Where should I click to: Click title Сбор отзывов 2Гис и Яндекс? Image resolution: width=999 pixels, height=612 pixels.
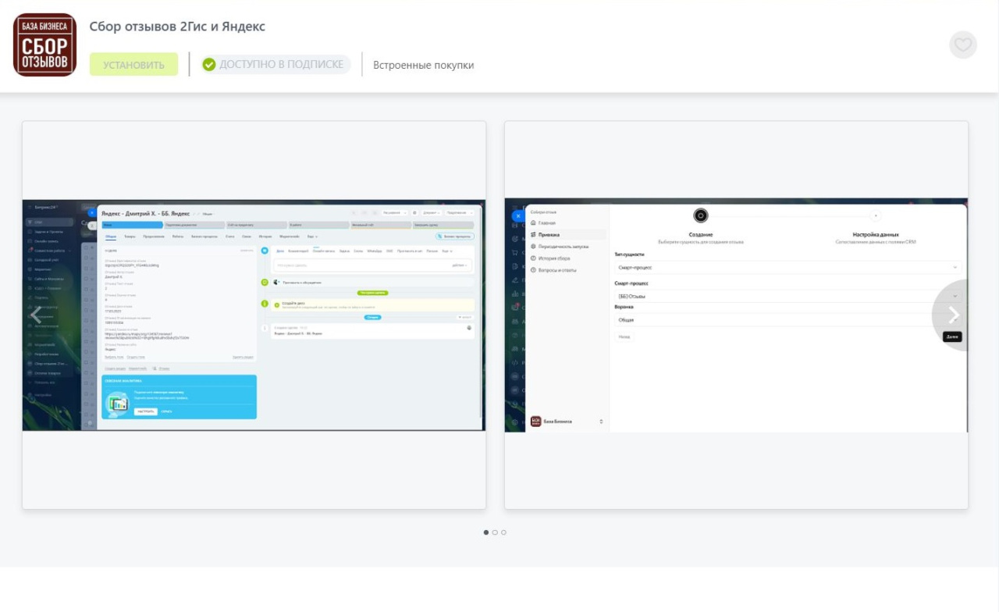coord(177,27)
